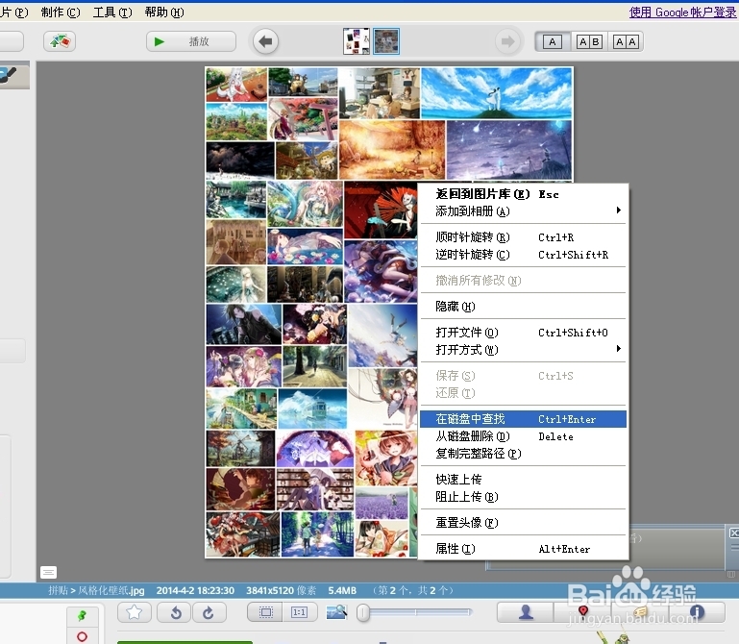Viewport: 739px width, 644px height.
Task: Select the single-view A caption button
Action: click(x=553, y=41)
